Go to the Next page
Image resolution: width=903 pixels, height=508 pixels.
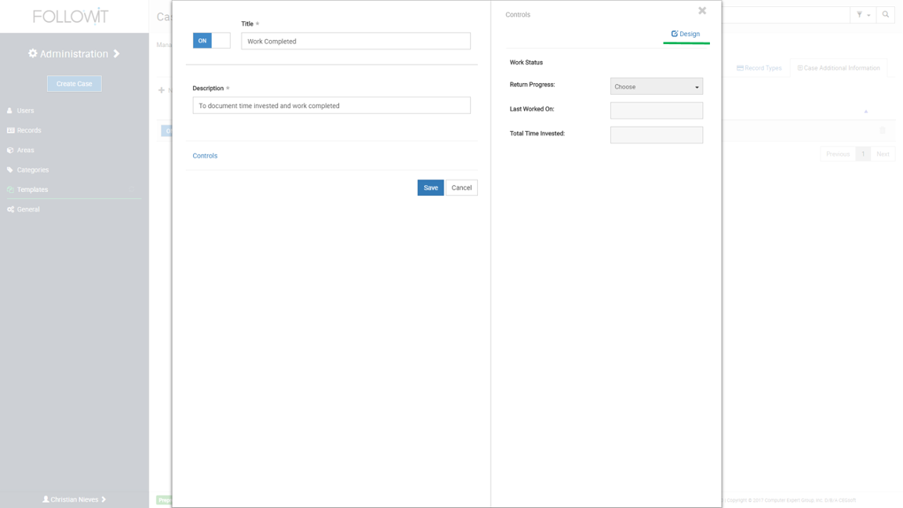tap(883, 154)
